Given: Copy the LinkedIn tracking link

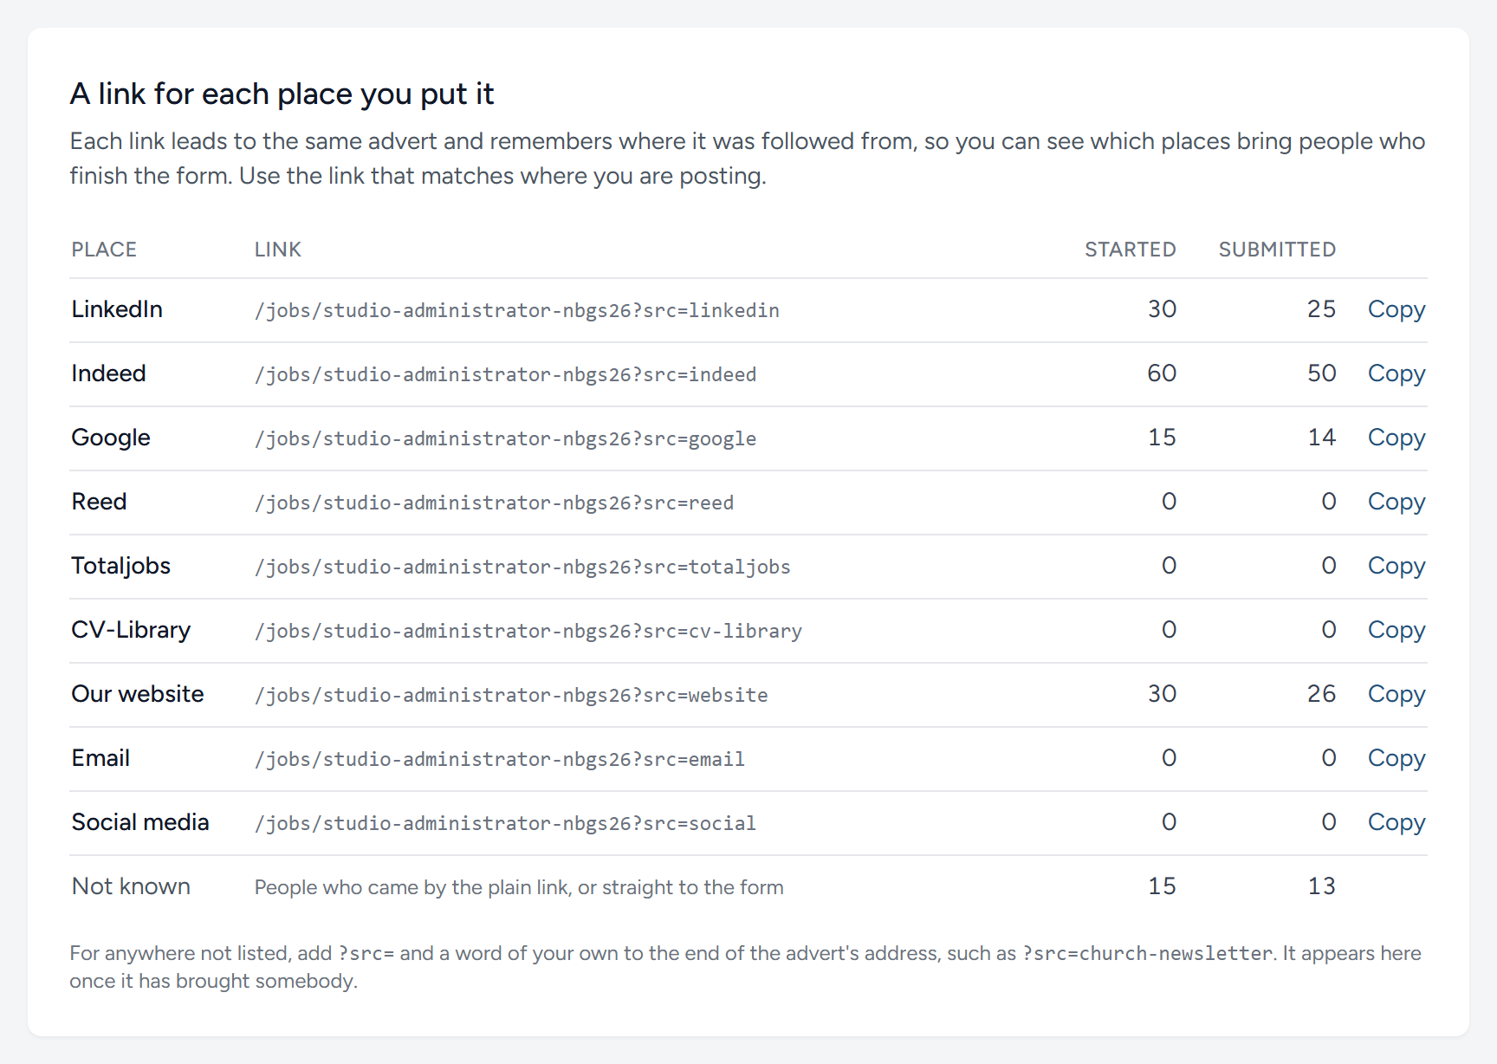Looking at the screenshot, I should coord(1396,309).
